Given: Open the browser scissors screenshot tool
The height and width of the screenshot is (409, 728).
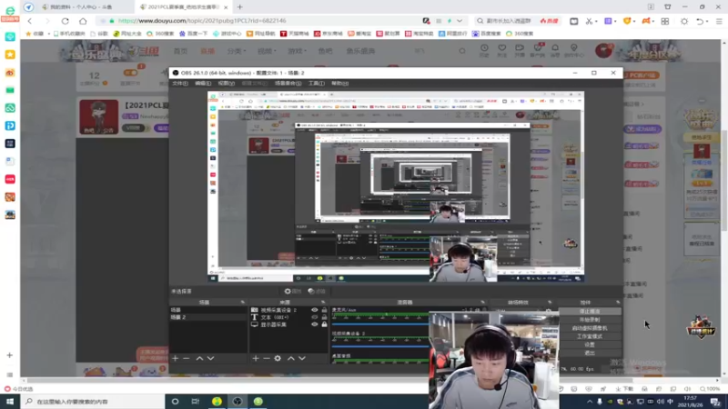Looking at the screenshot, I should pyautogui.click(x=589, y=21).
